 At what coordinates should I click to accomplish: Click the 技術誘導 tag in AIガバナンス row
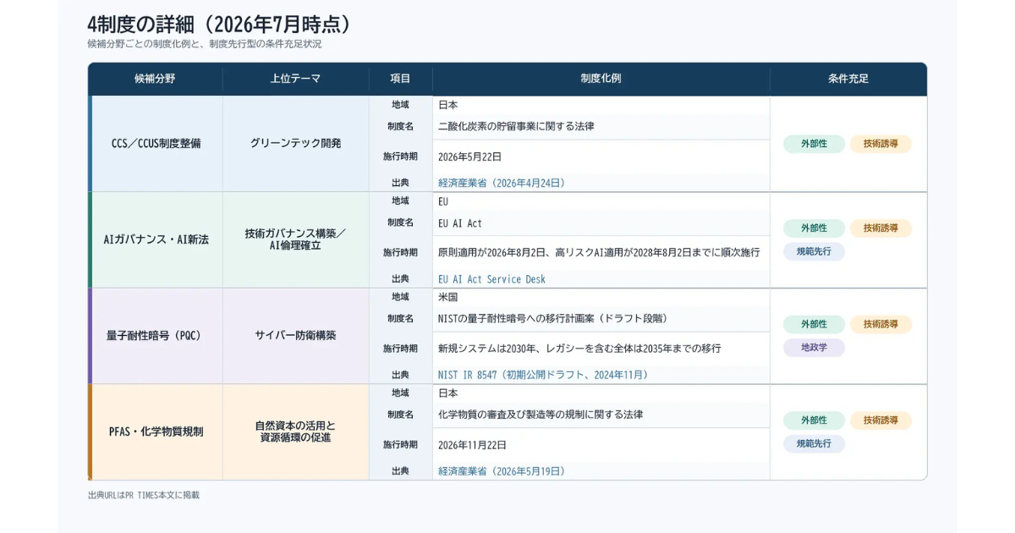pos(881,228)
